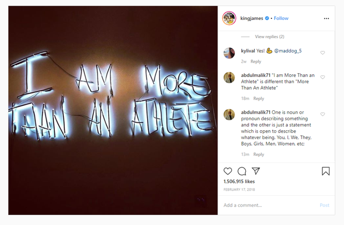This screenshot has width=344, height=225.
Task: Open the three-dots more options menu
Action: 326,18
